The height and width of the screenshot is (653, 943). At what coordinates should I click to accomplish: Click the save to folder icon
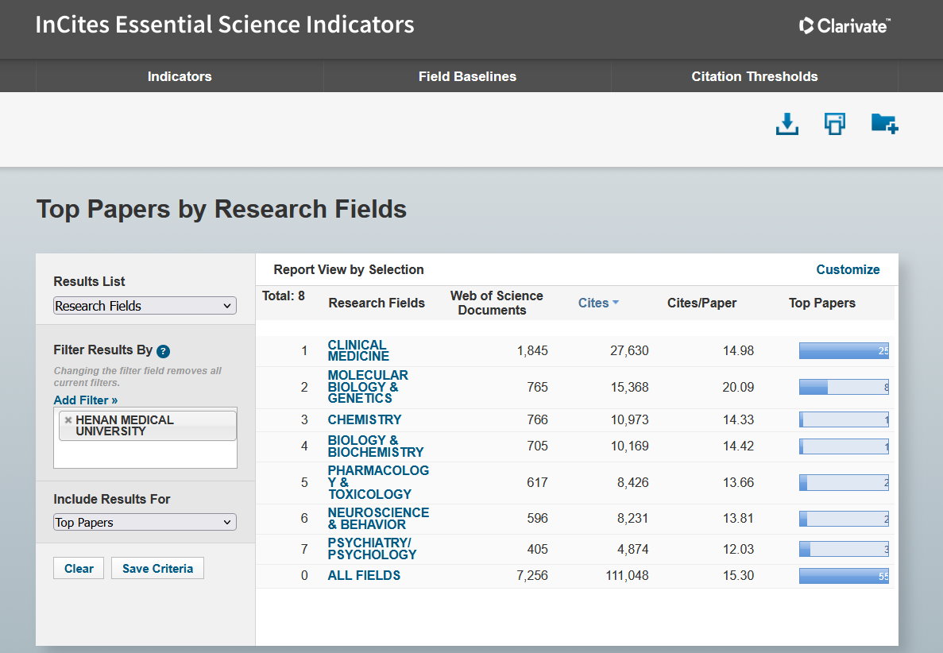pos(883,124)
